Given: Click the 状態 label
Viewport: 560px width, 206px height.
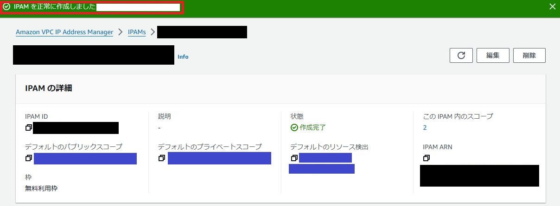Looking at the screenshot, I should [297, 116].
